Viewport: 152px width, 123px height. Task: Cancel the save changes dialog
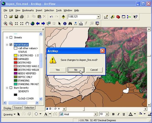94,70
